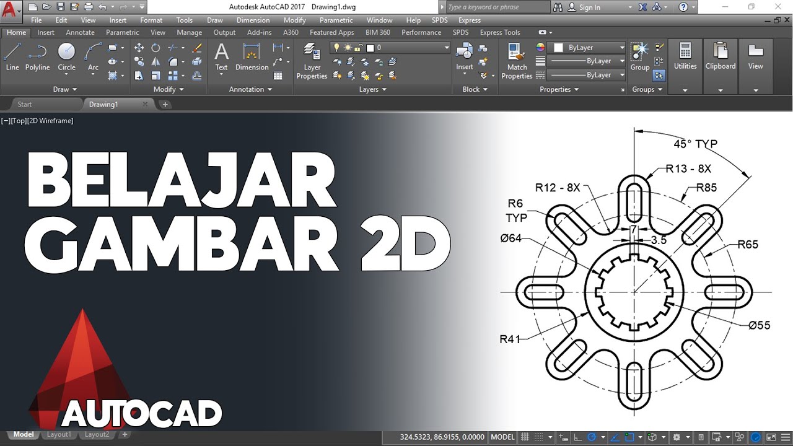Open Layer Properties manager
Viewport: 793px width, 446px height.
click(312, 61)
